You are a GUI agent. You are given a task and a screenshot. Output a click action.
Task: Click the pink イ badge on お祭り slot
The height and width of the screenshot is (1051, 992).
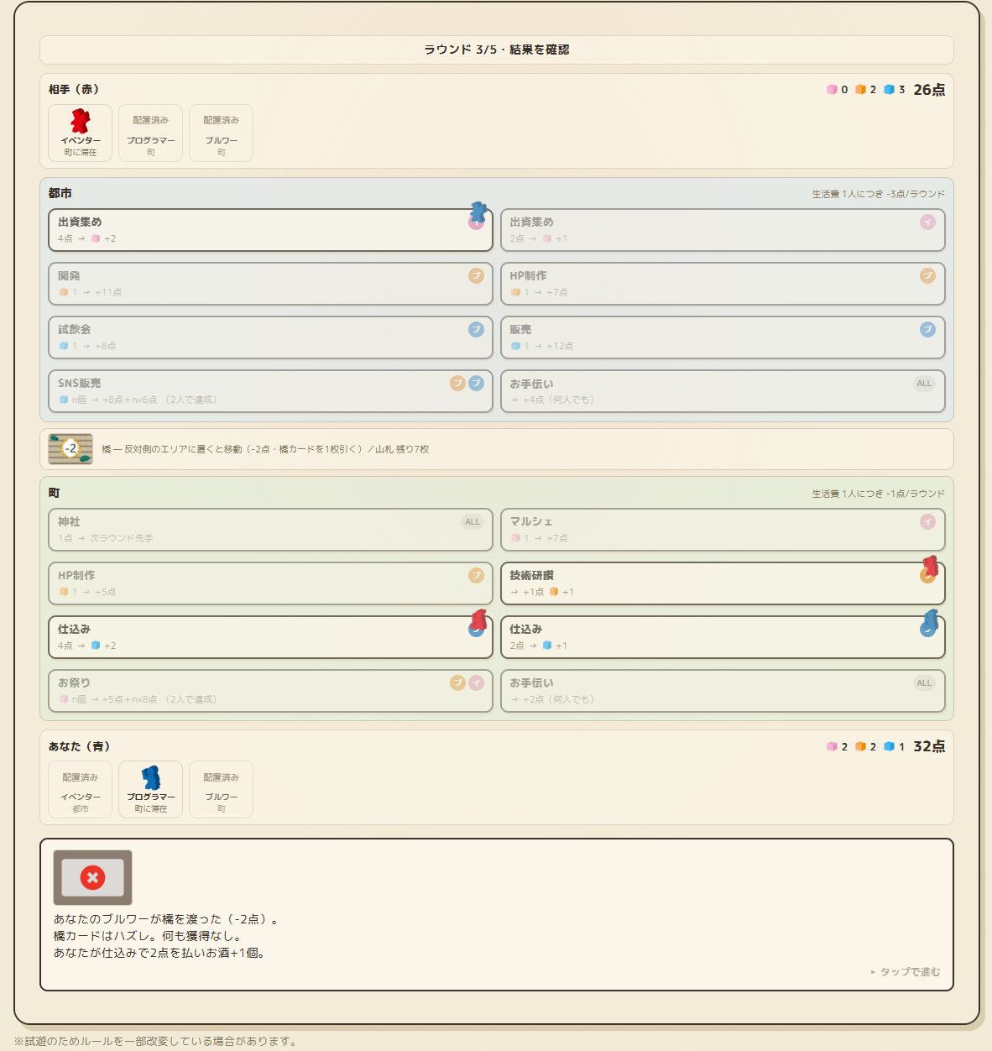click(476, 682)
